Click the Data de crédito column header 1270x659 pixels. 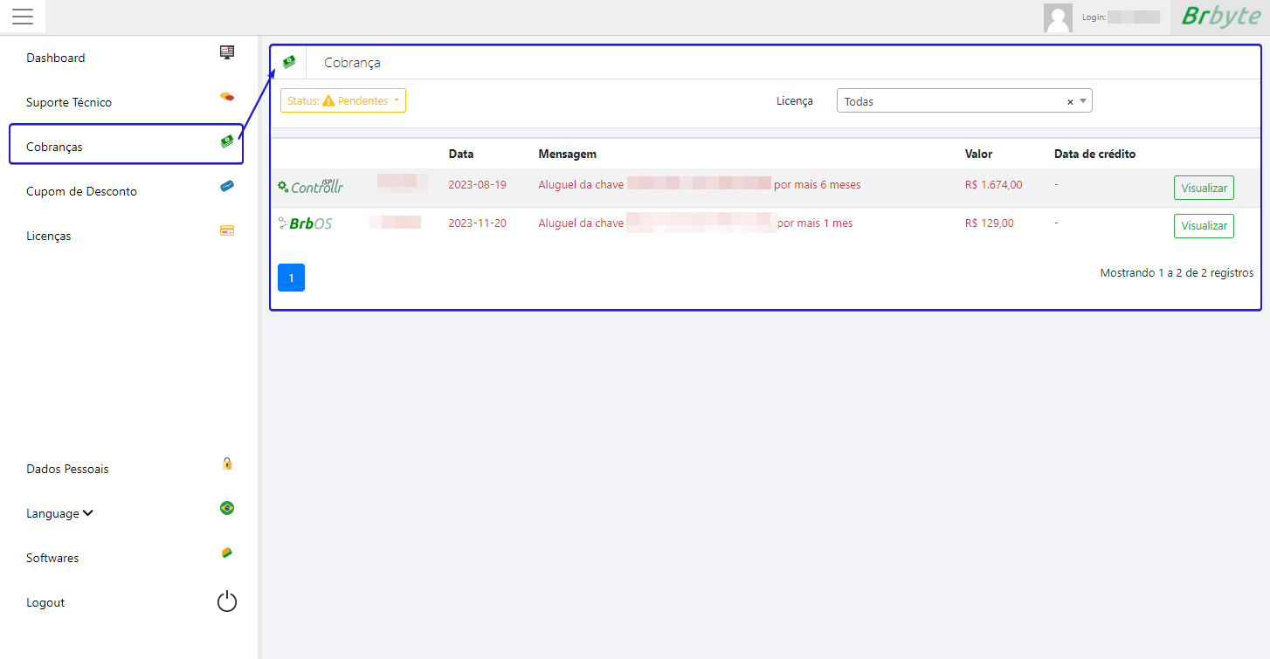1095,154
